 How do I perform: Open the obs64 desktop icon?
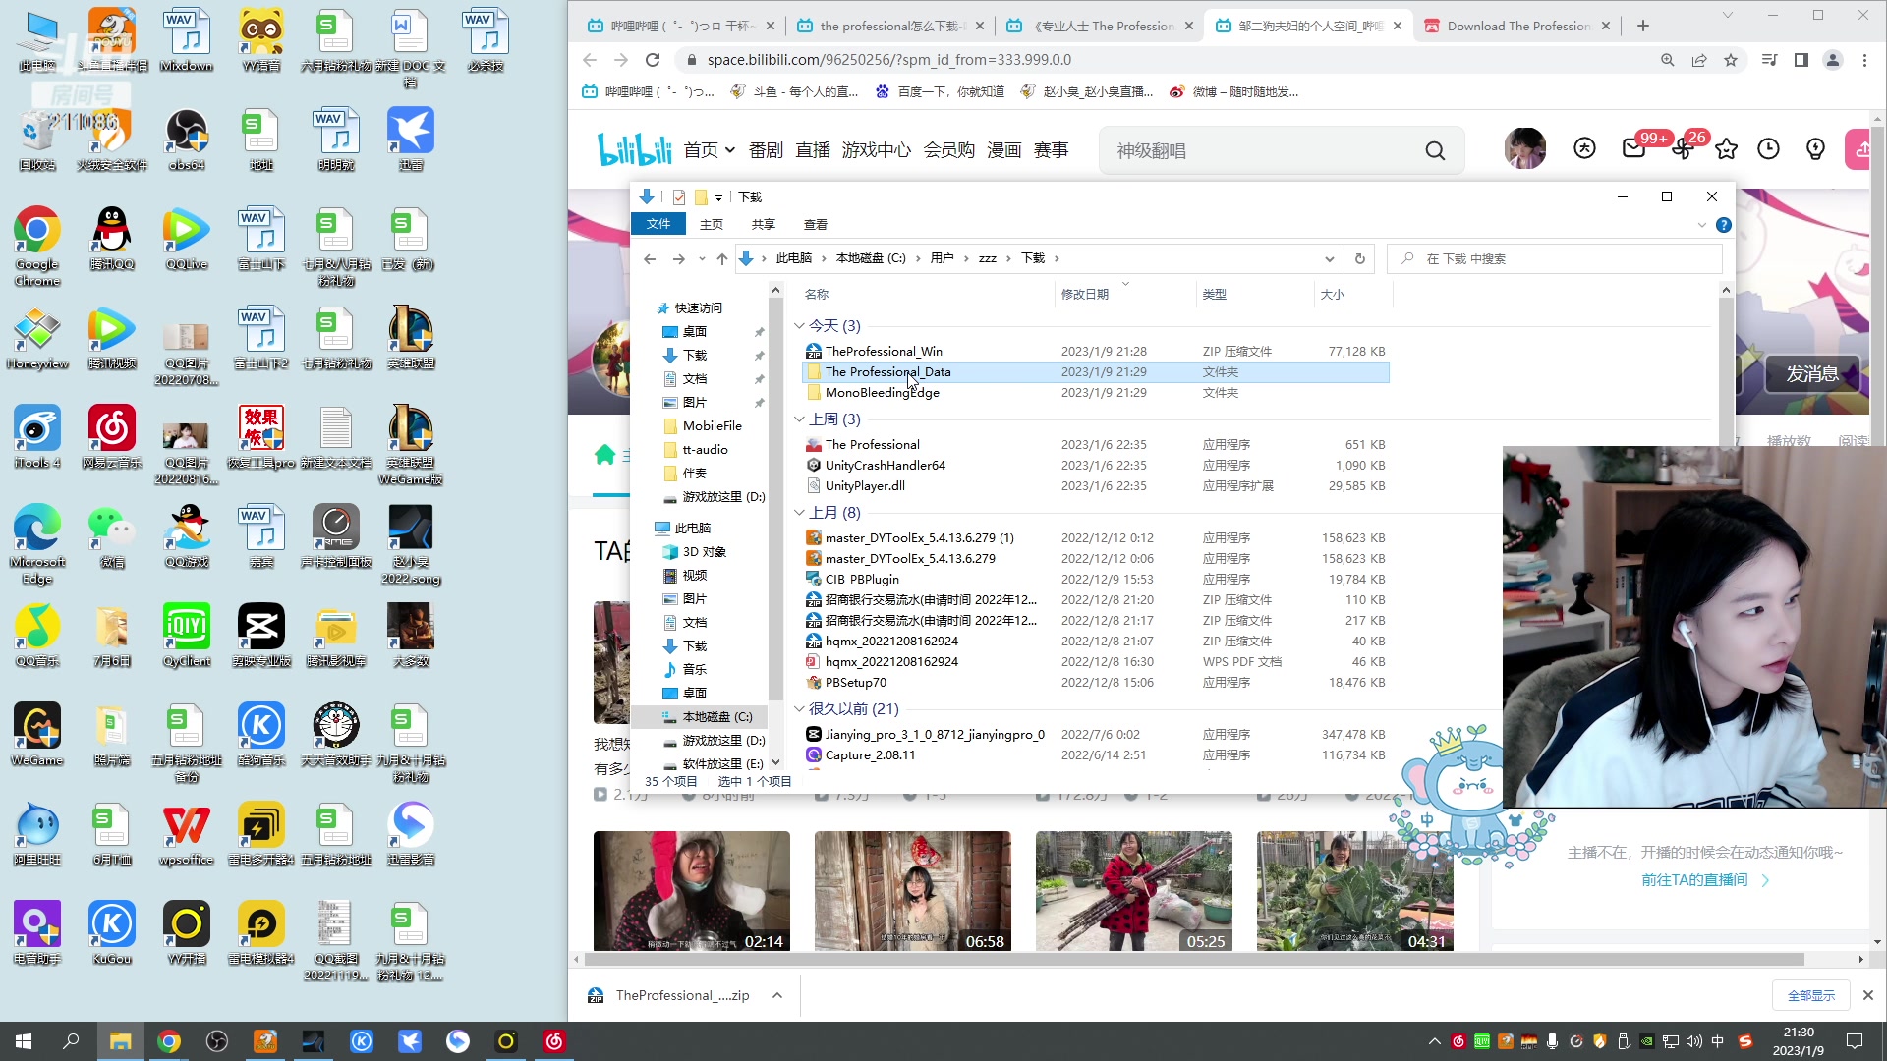[187, 140]
